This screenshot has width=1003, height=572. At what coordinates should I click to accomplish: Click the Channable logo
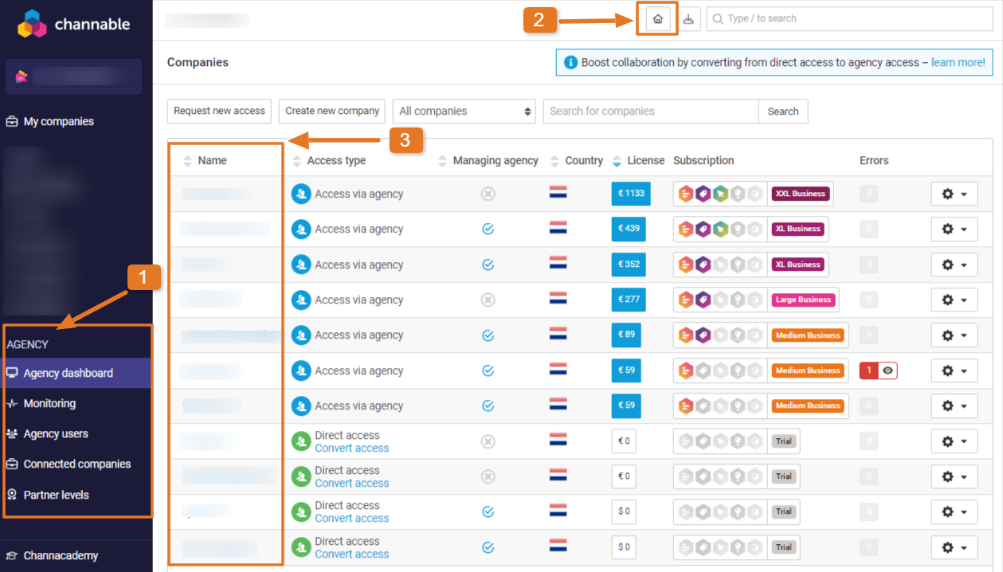[74, 25]
